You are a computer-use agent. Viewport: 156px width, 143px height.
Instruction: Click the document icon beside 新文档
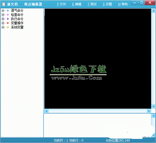coord(4,4)
